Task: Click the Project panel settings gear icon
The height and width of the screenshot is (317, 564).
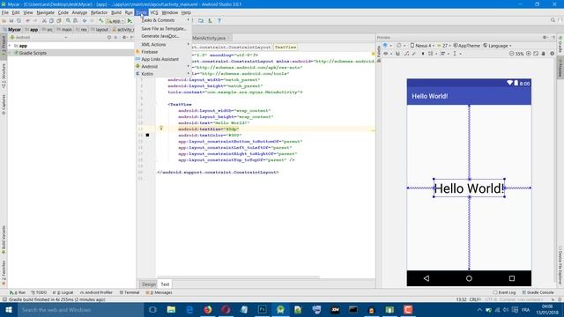Action: (x=124, y=37)
